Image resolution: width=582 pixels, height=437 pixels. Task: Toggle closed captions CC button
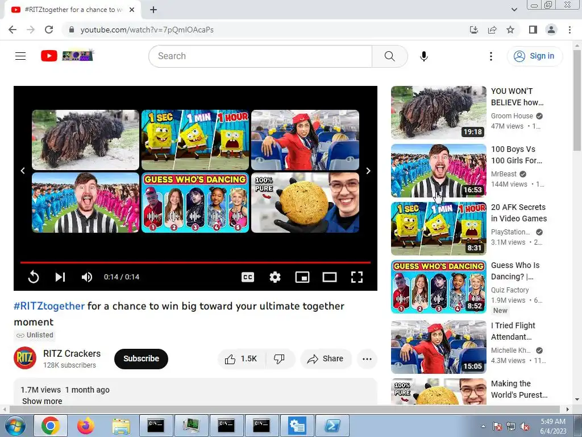click(248, 277)
